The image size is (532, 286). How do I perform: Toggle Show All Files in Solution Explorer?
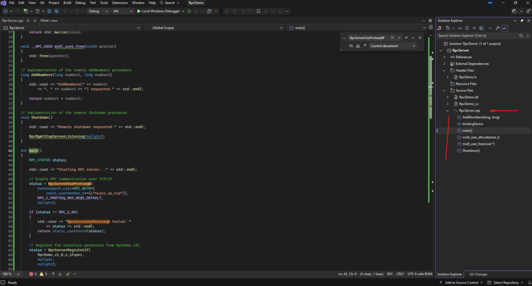click(481, 28)
